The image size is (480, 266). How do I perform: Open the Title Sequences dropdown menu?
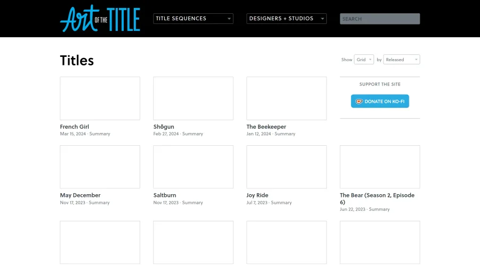point(193,19)
